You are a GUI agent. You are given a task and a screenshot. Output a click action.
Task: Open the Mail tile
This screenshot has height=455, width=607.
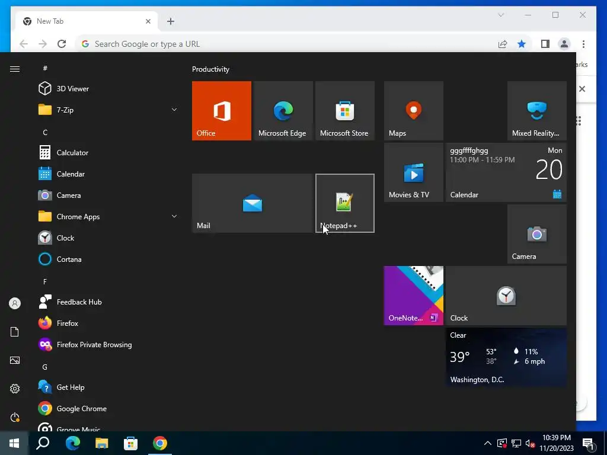coord(253,203)
